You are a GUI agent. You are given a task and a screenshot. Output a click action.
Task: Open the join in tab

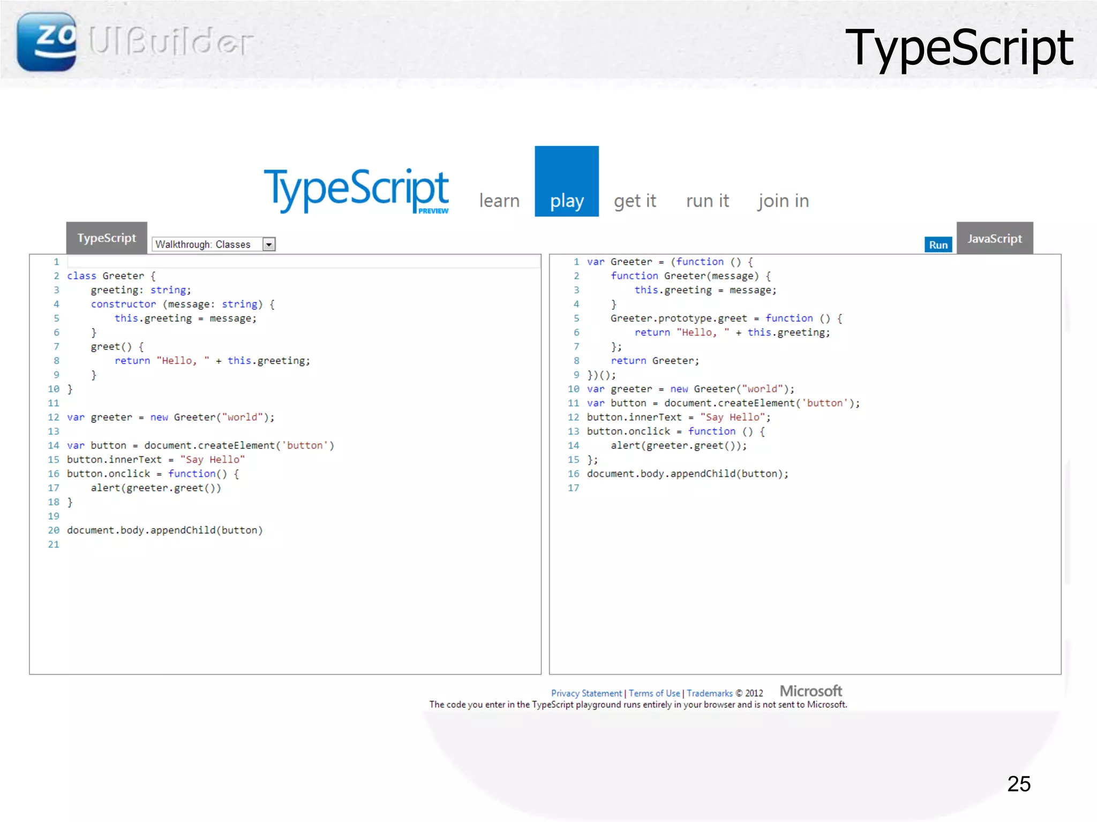pyautogui.click(x=783, y=201)
